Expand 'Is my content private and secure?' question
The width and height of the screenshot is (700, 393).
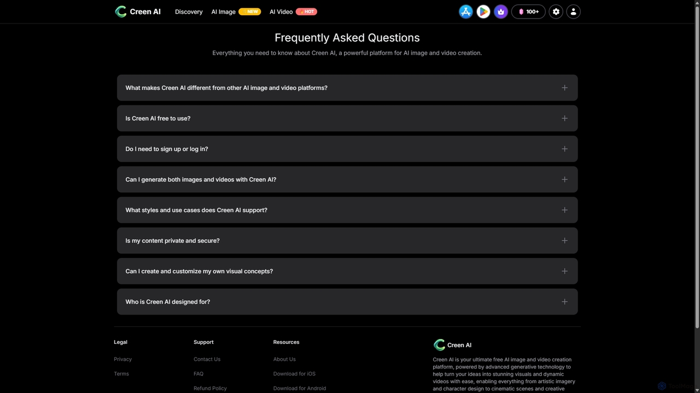[x=347, y=241]
